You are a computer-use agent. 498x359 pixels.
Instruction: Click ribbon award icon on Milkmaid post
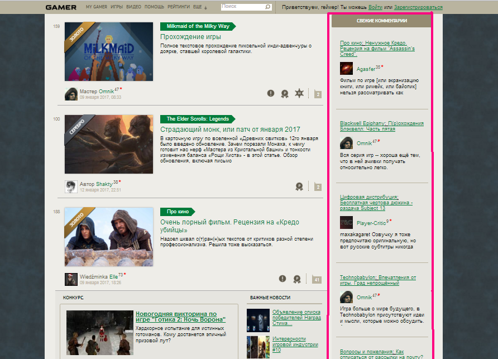tap(285, 93)
